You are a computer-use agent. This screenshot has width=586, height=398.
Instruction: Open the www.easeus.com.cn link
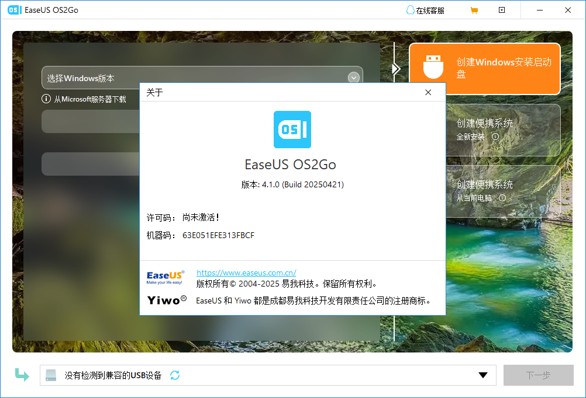coord(246,273)
